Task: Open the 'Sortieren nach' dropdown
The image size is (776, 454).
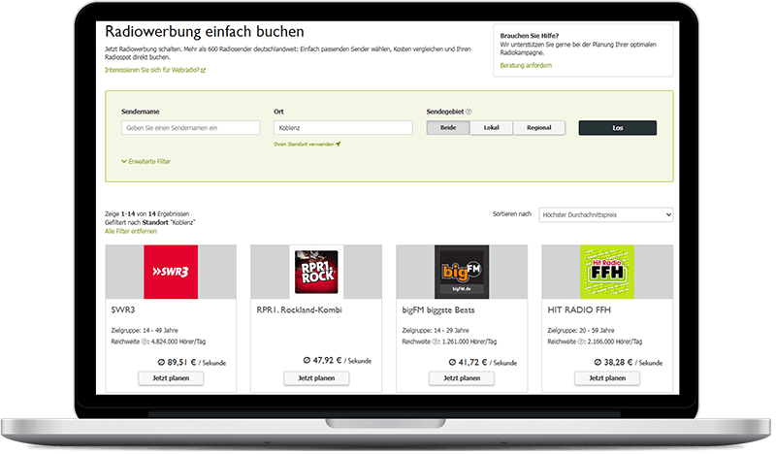Action: [x=606, y=214]
